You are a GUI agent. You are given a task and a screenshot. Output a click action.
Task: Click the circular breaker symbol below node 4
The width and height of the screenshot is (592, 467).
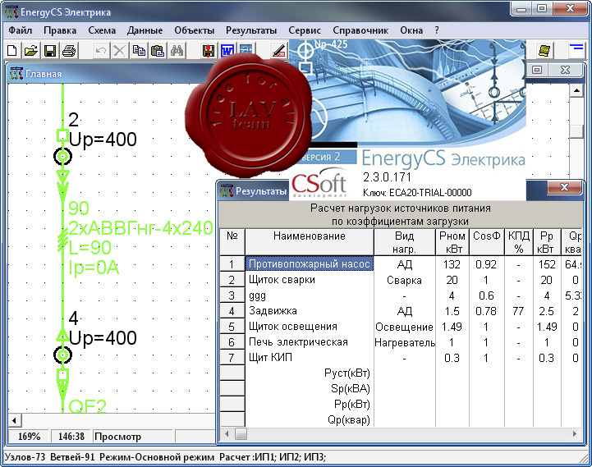coord(62,355)
